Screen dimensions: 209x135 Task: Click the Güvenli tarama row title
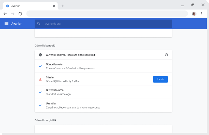tap(55, 90)
